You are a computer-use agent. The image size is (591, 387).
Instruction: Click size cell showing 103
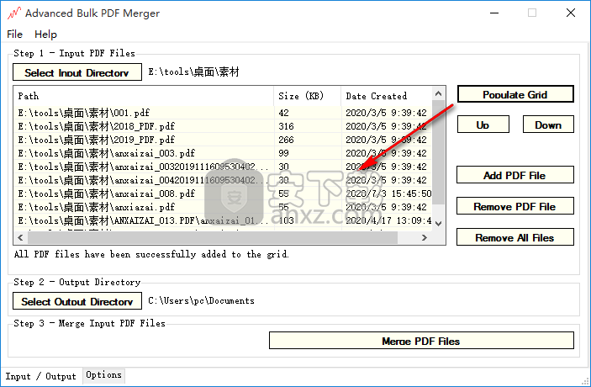[308, 220]
